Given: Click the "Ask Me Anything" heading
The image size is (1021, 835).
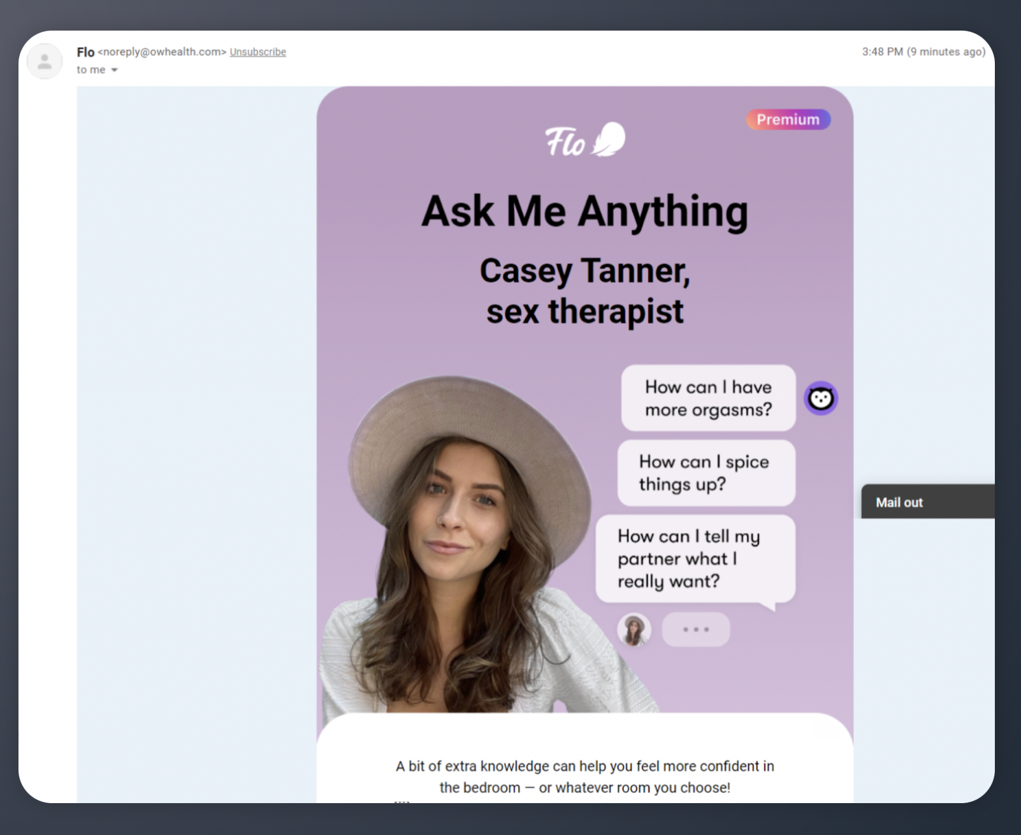Looking at the screenshot, I should click(x=584, y=212).
